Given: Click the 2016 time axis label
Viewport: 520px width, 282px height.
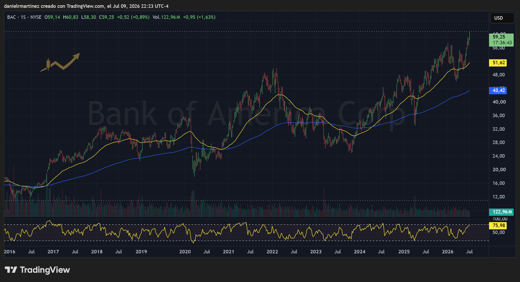Looking at the screenshot, I should (10, 252).
